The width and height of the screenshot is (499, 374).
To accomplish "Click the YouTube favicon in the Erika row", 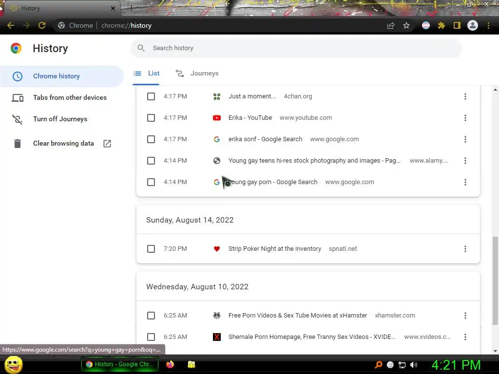I will tap(217, 118).
